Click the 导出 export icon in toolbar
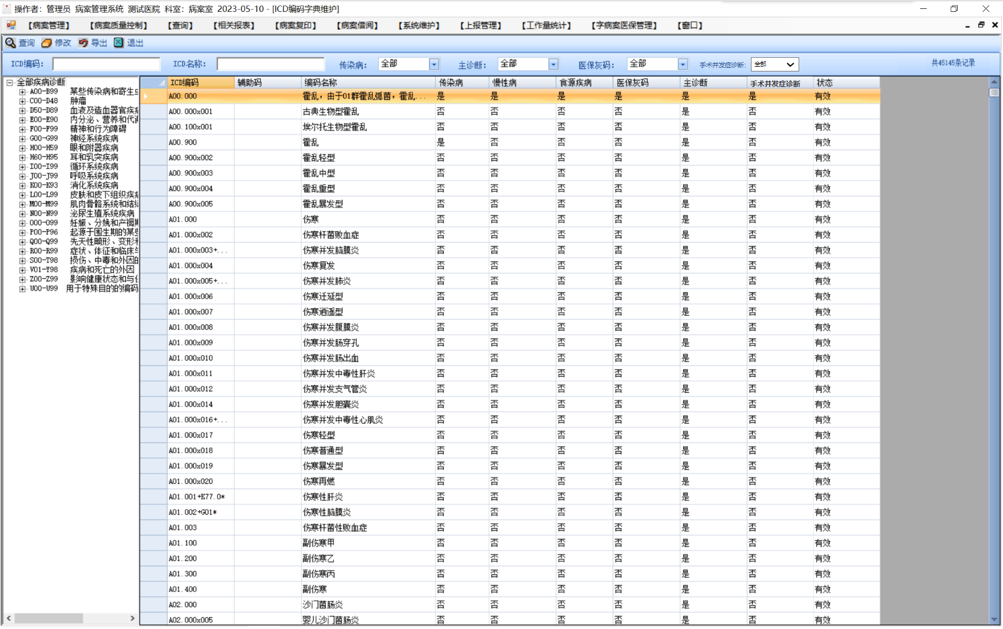This screenshot has height=629, width=1003. click(83, 43)
